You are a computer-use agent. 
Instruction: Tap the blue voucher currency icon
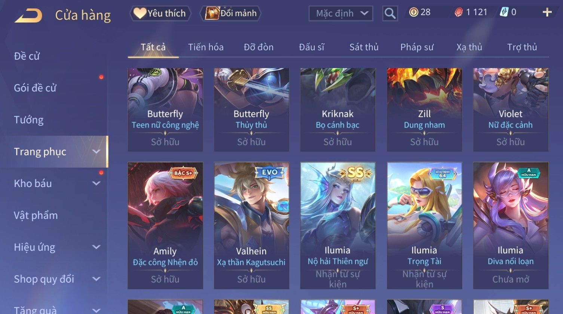[504, 12]
